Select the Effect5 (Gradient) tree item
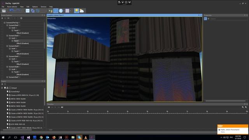 pos(23,64)
